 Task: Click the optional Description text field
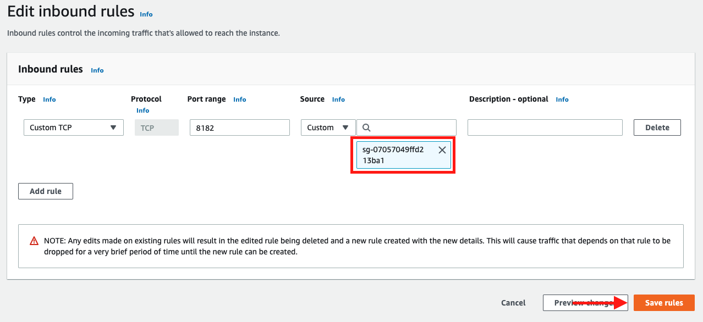pyautogui.click(x=545, y=127)
